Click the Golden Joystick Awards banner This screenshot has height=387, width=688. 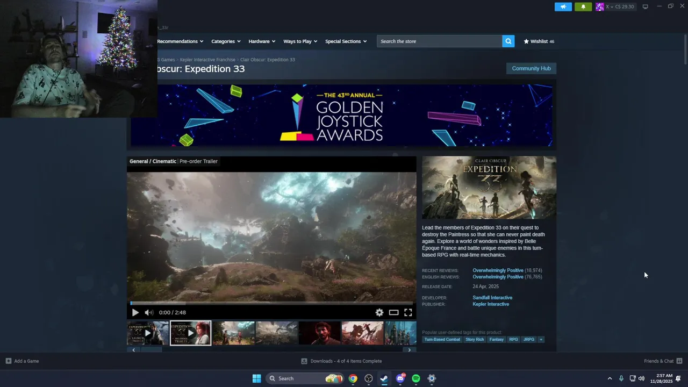[x=341, y=115]
